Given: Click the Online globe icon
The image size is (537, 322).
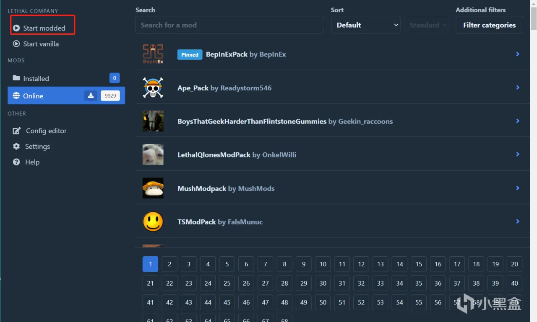Looking at the screenshot, I should tap(16, 95).
